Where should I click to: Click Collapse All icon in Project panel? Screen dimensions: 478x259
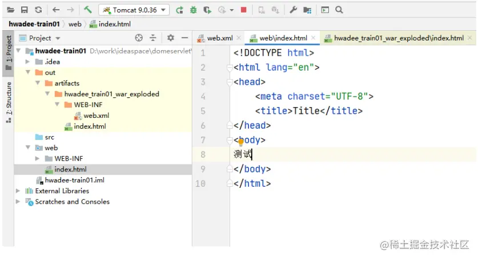coord(152,38)
